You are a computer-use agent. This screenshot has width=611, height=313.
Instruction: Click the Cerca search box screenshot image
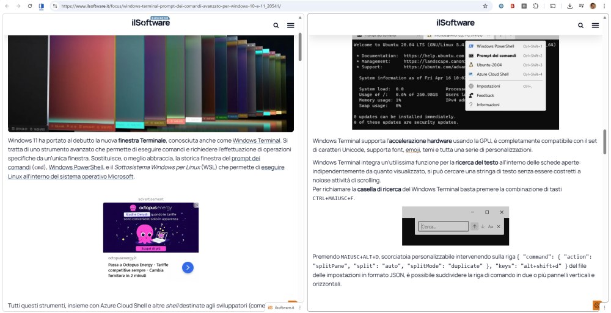point(456,226)
